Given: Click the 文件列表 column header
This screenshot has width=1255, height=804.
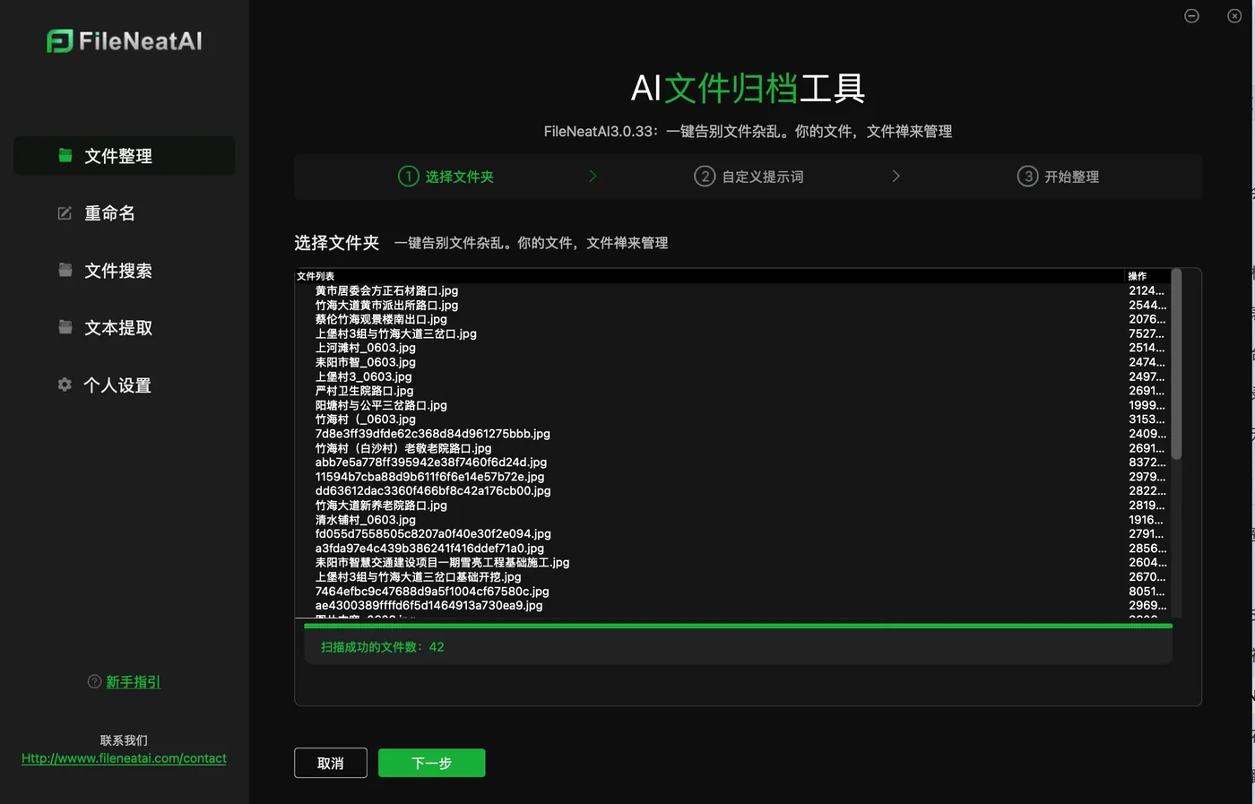Looking at the screenshot, I should [x=316, y=276].
